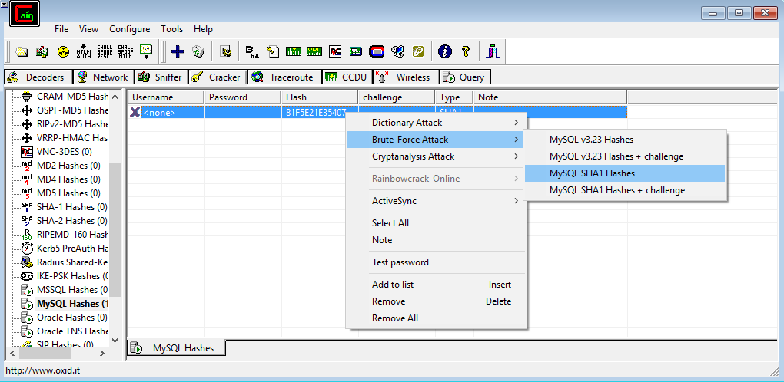Viewport: 784px width, 382px height.
Task: Select SHA-1 Hashes (0) in tree
Action: (x=72, y=207)
